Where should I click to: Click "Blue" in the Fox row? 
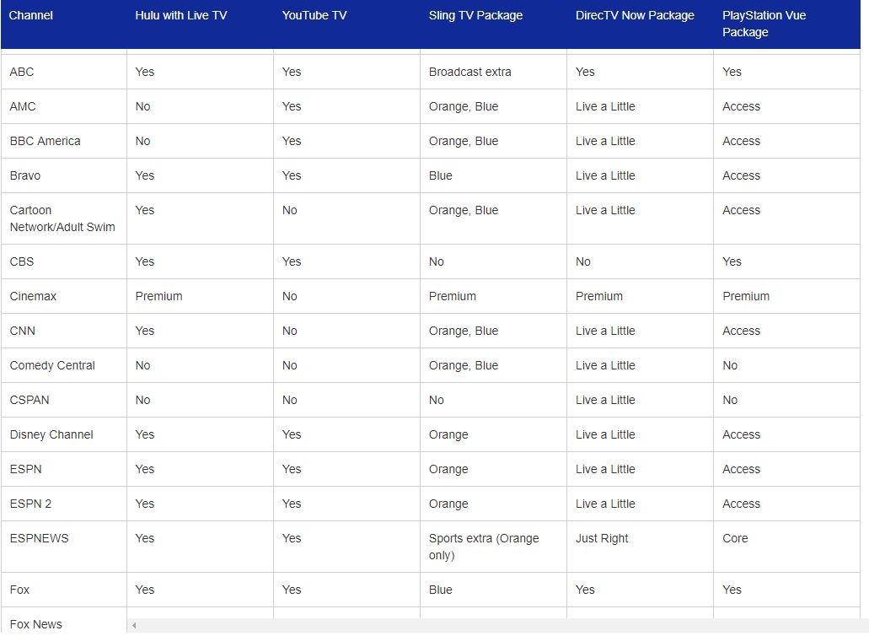tap(441, 590)
